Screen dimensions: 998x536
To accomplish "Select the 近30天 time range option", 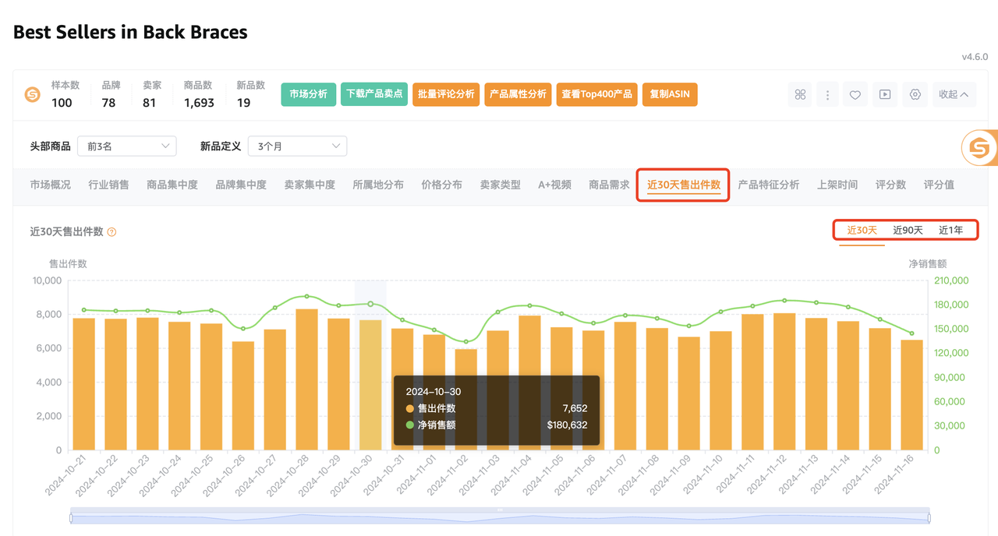I will coord(862,230).
